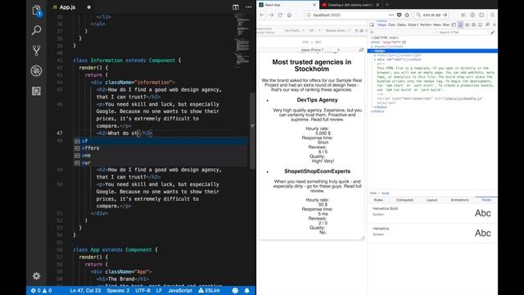Open the VS Code Explorer icon

point(36,11)
